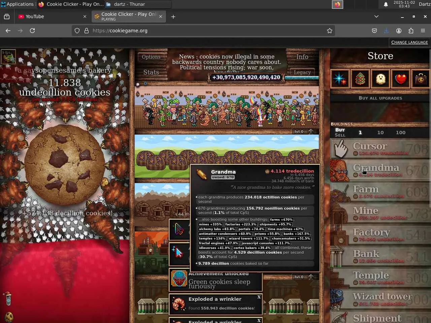Open the Legacy menu

click(x=302, y=72)
